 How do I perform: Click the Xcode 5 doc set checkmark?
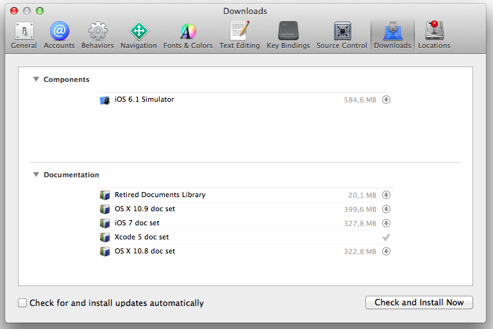(386, 237)
